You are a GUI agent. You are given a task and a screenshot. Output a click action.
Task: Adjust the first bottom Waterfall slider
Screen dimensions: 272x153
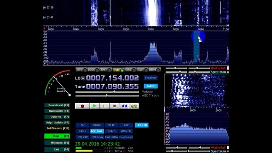coord(176,147)
